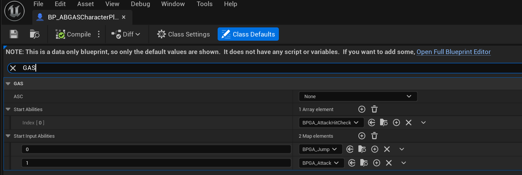Click the '2 Map elements' text
The image size is (522, 175).
pos(316,136)
